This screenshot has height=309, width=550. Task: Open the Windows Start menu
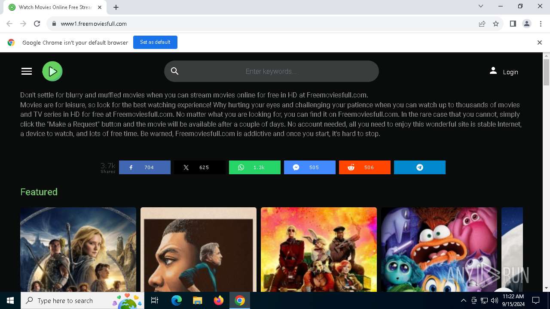click(10, 300)
